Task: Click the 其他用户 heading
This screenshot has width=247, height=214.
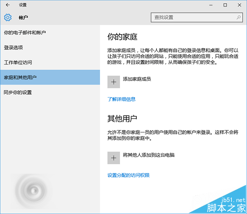Action: [x=122, y=119]
